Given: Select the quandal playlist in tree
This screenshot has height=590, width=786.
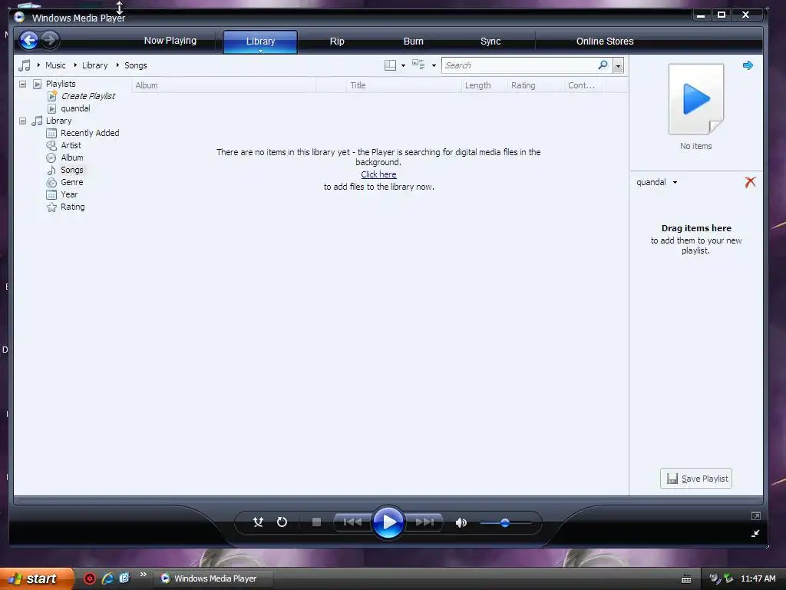Looking at the screenshot, I should pyautogui.click(x=75, y=108).
